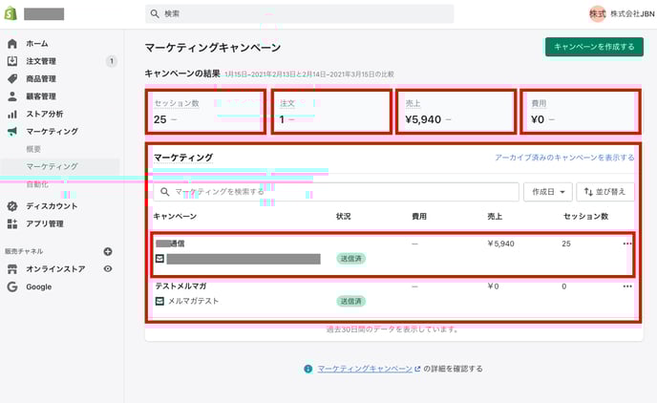Click the ディスカウント badge icon
This screenshot has width=657, height=403.
pos(12,206)
